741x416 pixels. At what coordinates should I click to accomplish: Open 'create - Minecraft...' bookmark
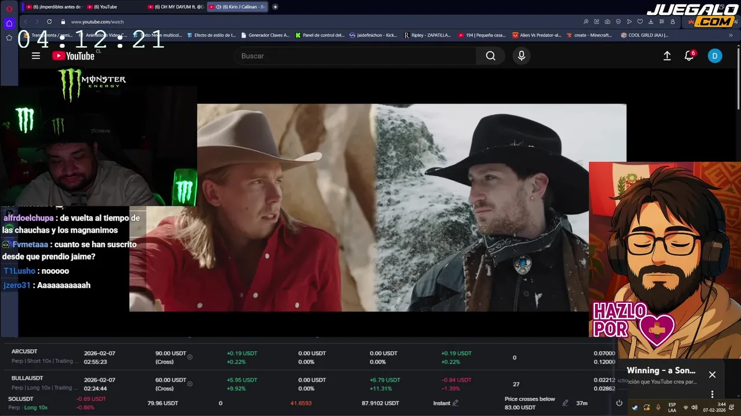tap(589, 35)
